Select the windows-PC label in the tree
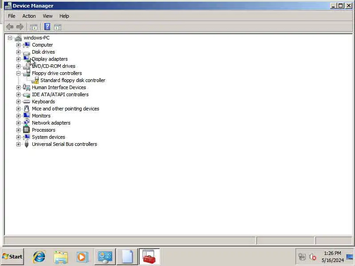355x266 pixels. (37, 38)
